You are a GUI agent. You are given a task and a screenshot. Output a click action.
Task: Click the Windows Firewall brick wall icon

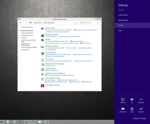point(42,36)
